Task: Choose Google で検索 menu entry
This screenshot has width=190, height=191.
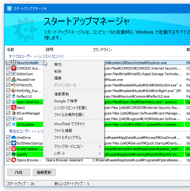Action: (x=74, y=101)
